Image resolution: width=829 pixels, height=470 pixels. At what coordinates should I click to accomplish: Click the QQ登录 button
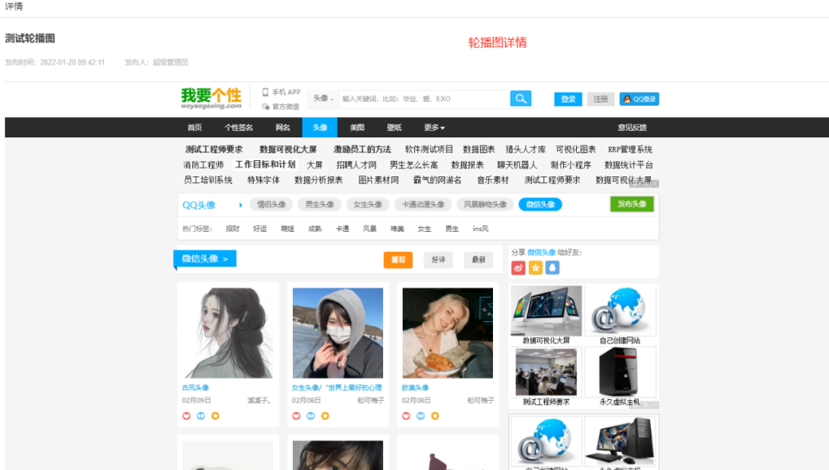[x=639, y=99]
